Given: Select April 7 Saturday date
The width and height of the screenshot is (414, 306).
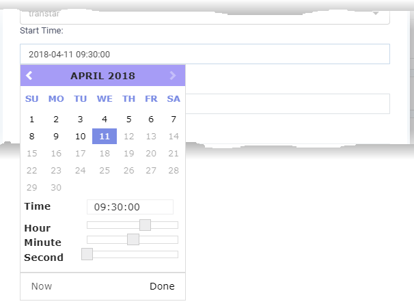Looking at the screenshot, I should pos(174,120).
